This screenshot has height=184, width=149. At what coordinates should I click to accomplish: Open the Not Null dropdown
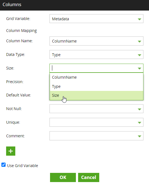(x=96, y=109)
